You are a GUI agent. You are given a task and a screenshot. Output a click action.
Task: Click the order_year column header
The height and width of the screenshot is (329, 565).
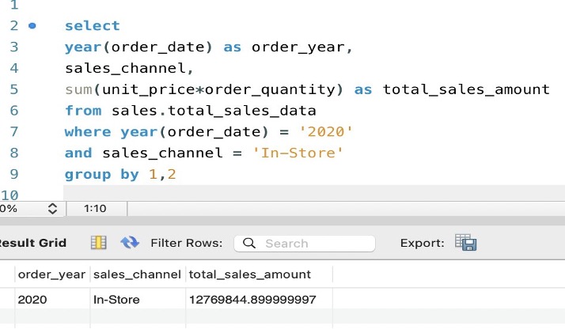click(52, 274)
